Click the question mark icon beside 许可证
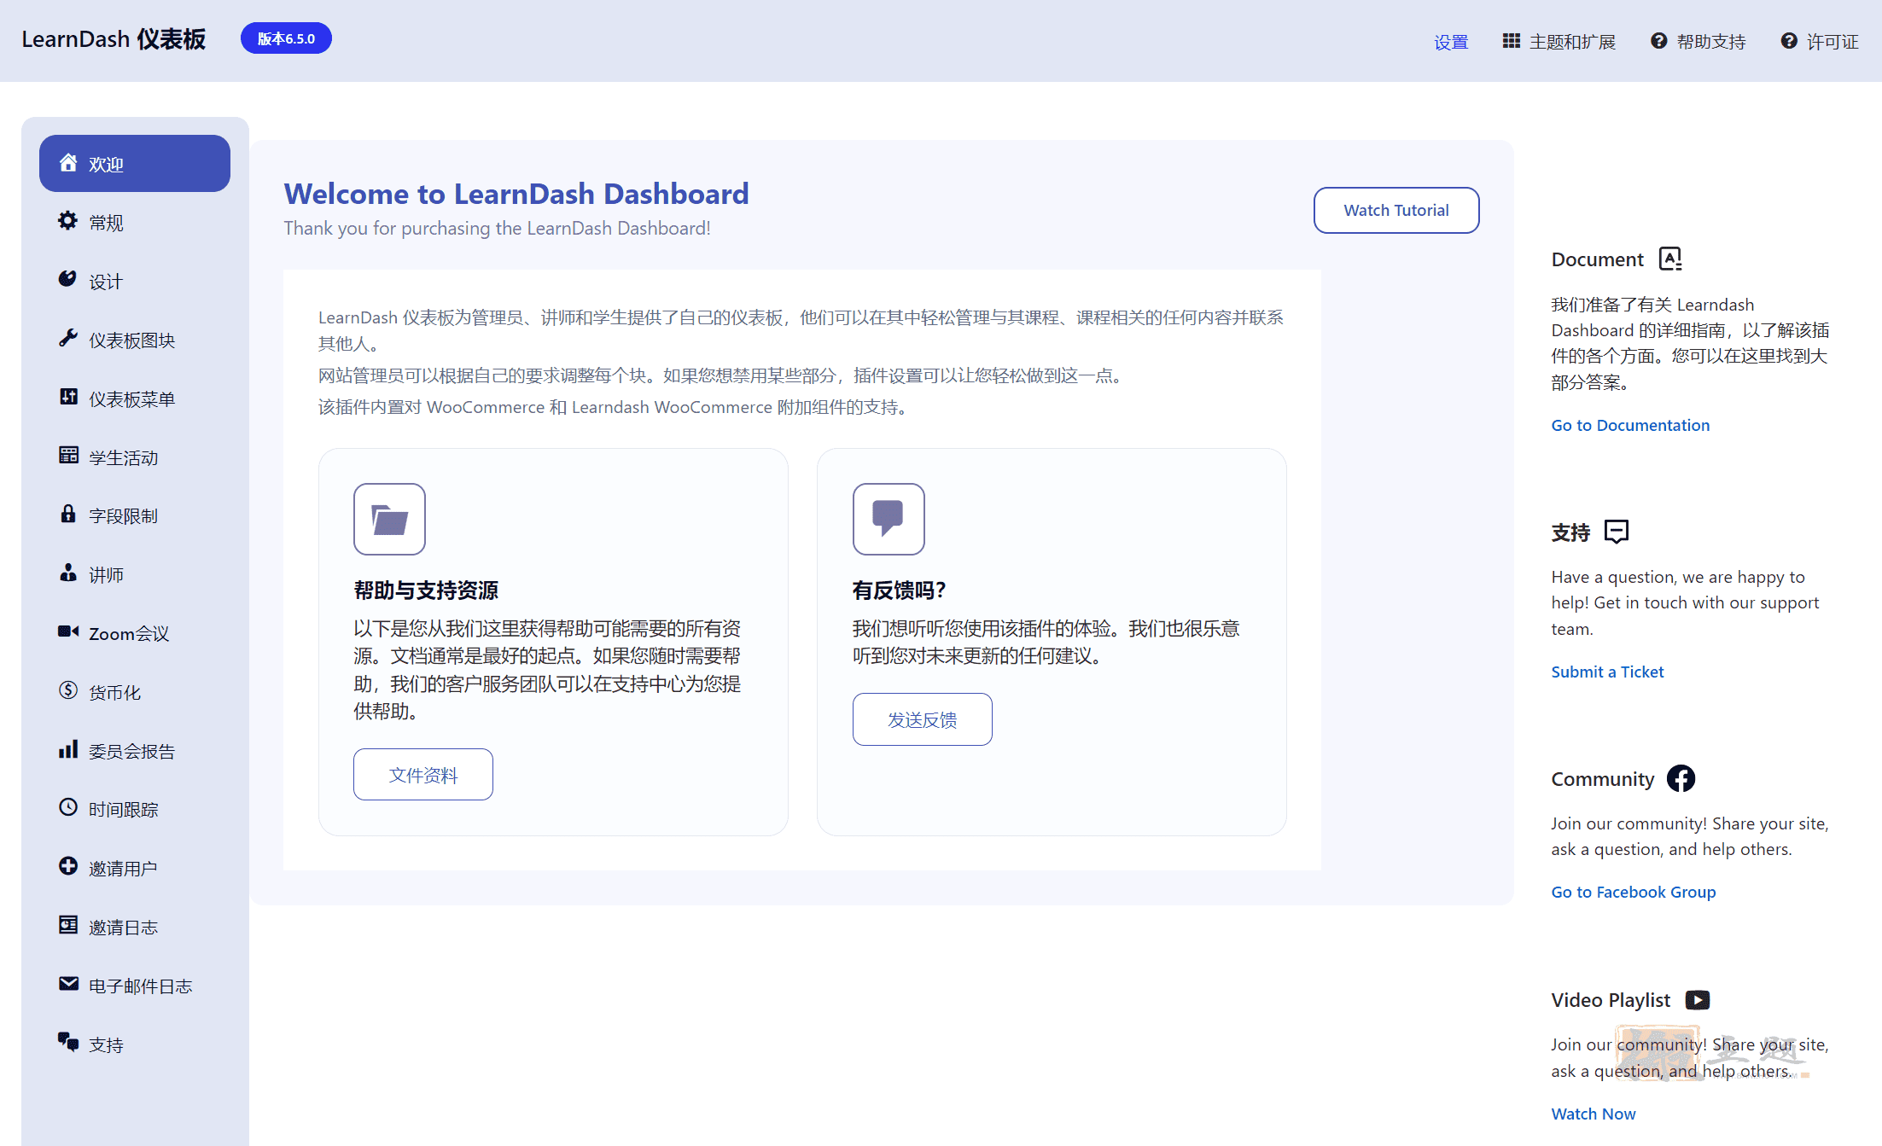 pos(1789,41)
